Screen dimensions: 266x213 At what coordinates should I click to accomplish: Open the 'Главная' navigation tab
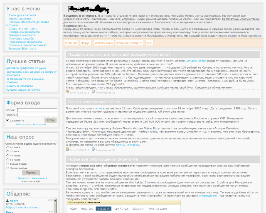(71, 43)
